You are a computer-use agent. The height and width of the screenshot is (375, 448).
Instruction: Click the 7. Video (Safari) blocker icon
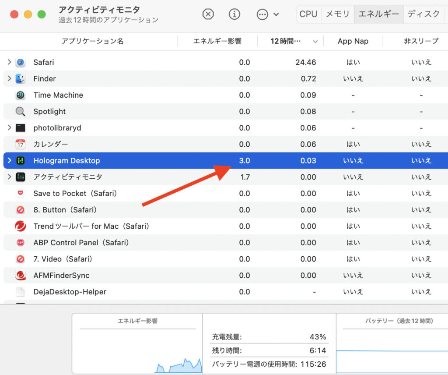pos(20,259)
